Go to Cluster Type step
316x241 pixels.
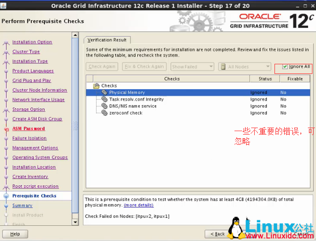pyautogui.click(x=26, y=52)
